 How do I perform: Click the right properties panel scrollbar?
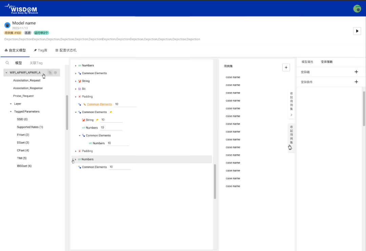pyautogui.click(x=364, y=109)
